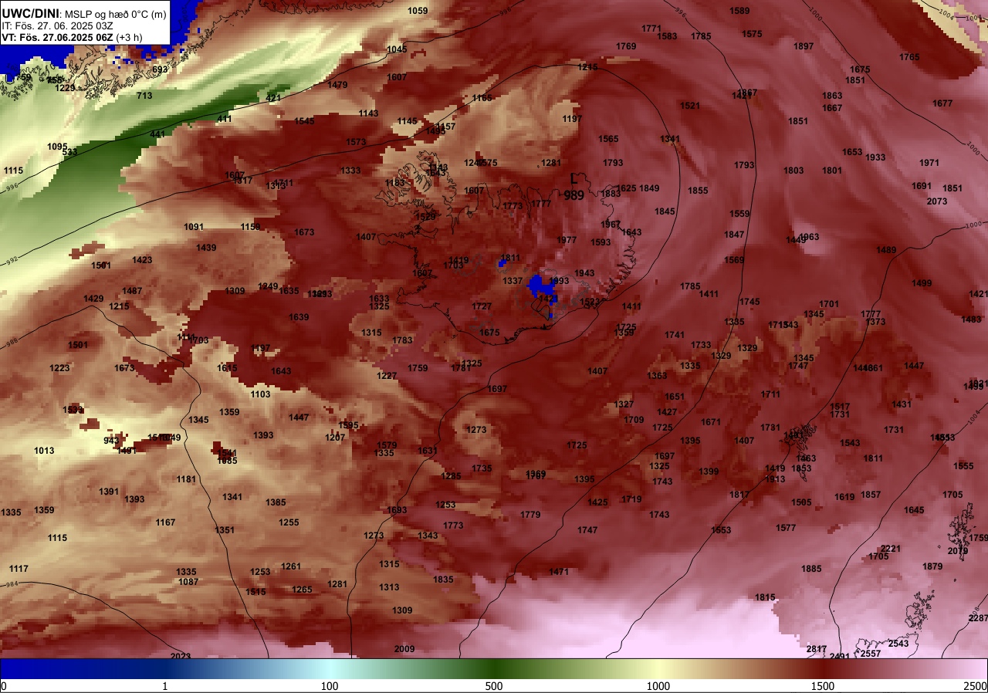Click the height value 1479
The height and width of the screenshot is (693, 988).
tap(337, 85)
